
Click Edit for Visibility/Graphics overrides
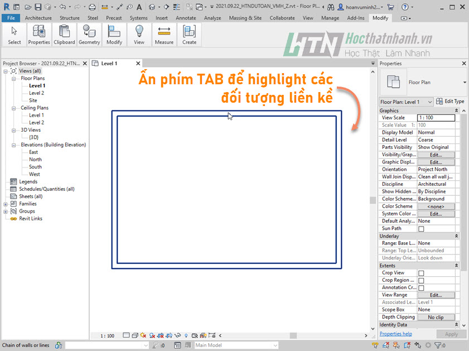tap(436, 155)
